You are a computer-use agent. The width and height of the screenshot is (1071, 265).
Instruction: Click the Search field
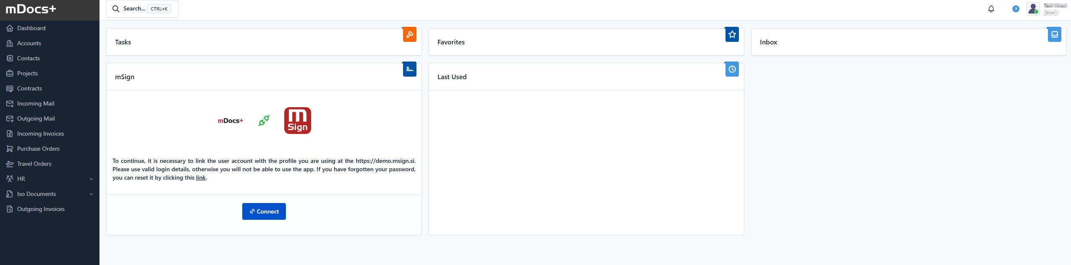pos(142,9)
